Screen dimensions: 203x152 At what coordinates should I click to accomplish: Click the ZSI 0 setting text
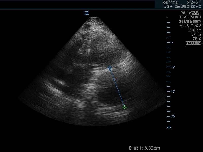tap(197, 39)
